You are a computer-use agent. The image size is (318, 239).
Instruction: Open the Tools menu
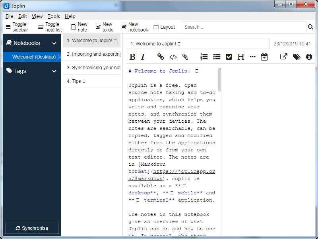point(54,16)
